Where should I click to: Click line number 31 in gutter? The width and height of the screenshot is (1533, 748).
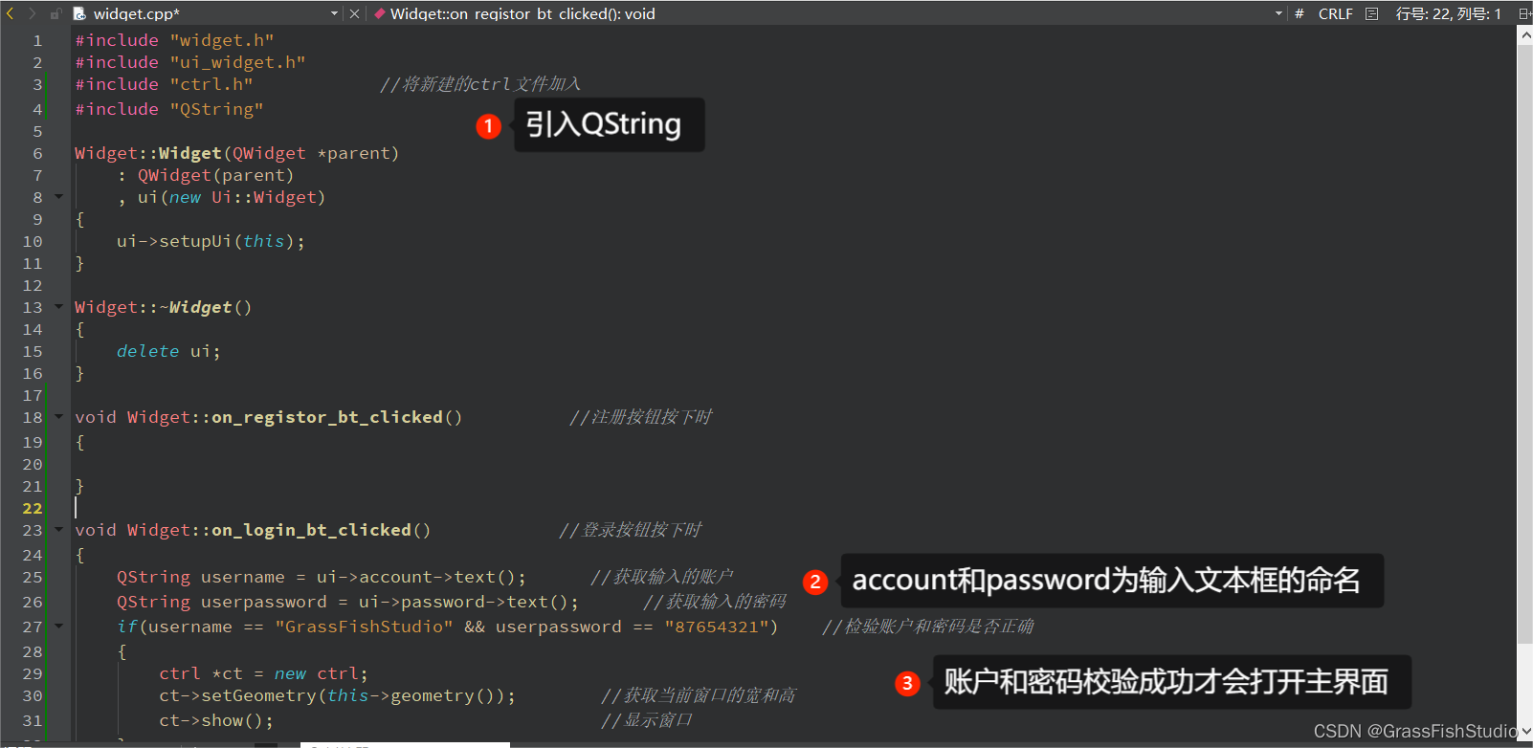(x=33, y=720)
